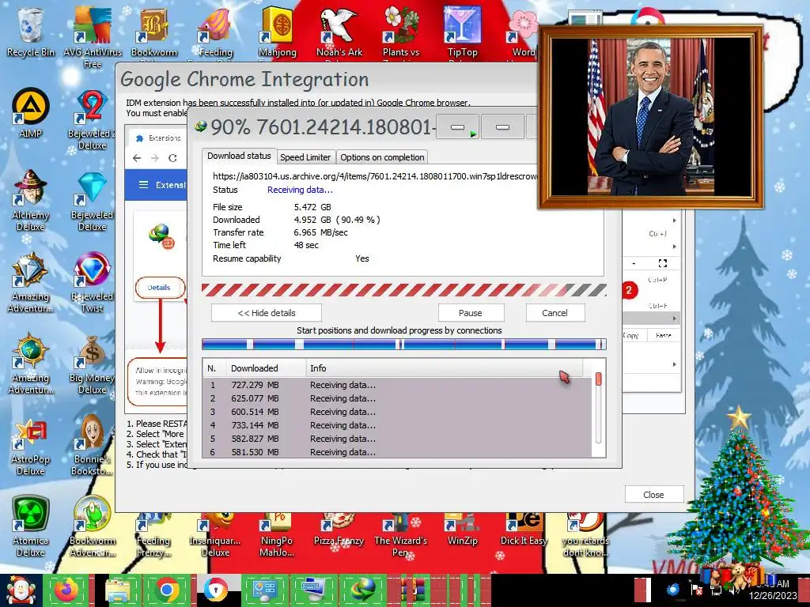Cancel the current download
The width and height of the screenshot is (810, 607).
555,313
